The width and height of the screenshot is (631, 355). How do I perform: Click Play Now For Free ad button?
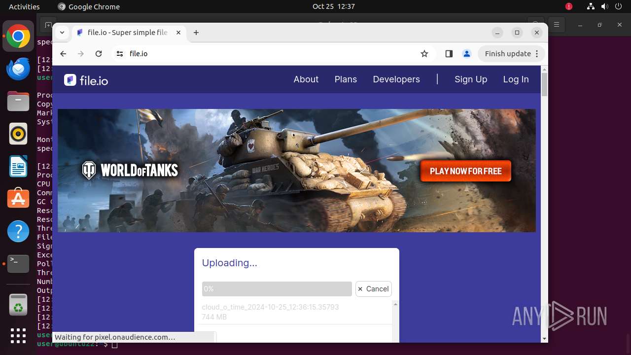pyautogui.click(x=466, y=171)
